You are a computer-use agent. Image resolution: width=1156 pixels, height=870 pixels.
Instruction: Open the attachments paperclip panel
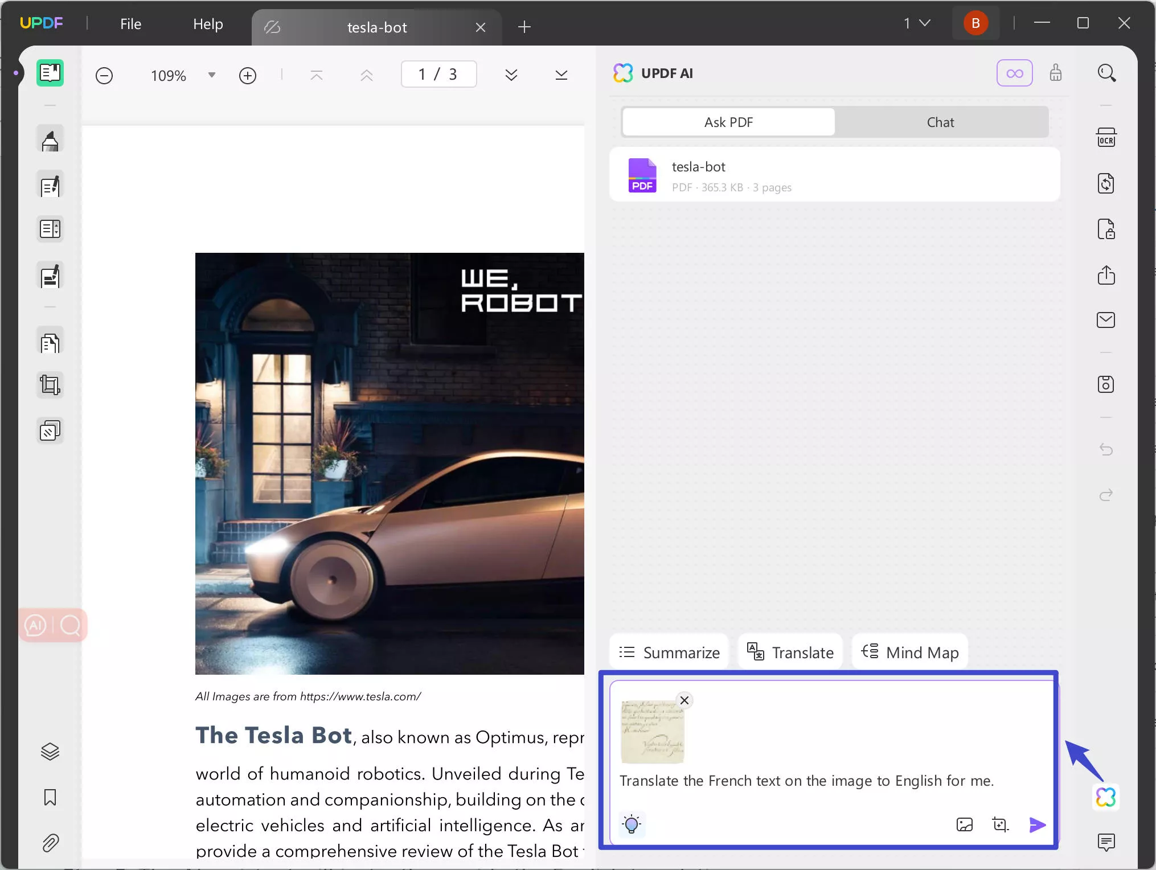(x=50, y=843)
